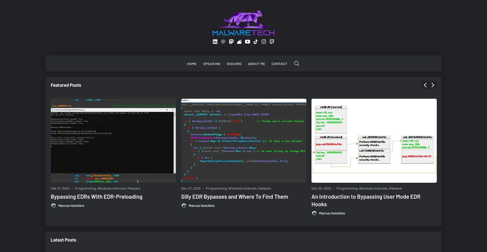Open the Discord menu link
Viewport: 487px width, 252px height.
tap(234, 64)
